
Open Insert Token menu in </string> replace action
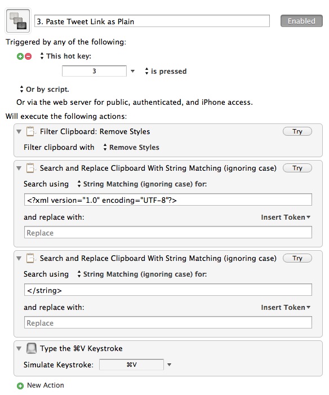[x=286, y=308]
